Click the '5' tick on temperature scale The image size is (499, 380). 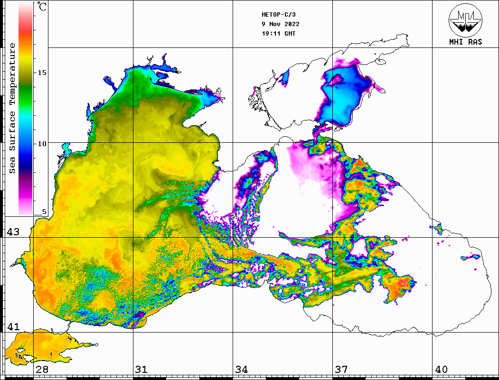pyautogui.click(x=44, y=212)
